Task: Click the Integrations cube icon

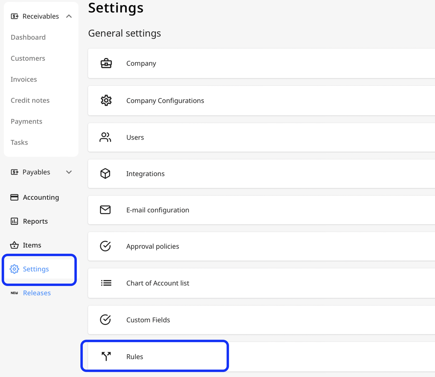Action: click(106, 173)
